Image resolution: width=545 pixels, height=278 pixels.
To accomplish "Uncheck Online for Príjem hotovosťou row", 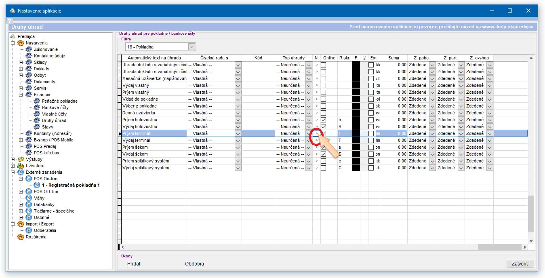I will tap(323, 120).
